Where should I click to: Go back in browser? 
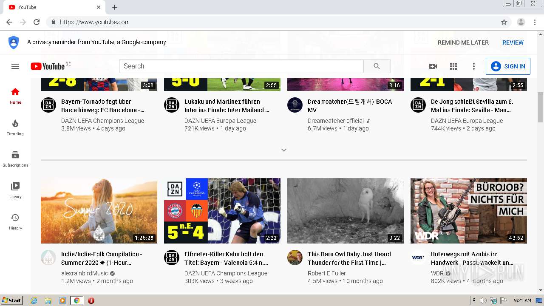coord(9,22)
